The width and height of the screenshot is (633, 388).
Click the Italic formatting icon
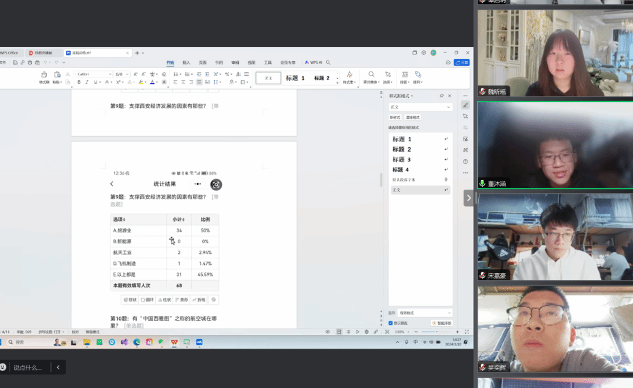coord(87,82)
